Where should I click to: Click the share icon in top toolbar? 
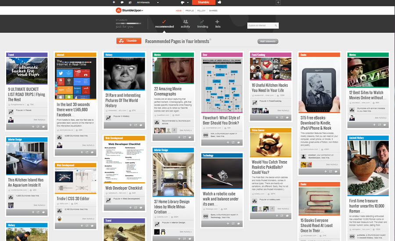[130, 2]
